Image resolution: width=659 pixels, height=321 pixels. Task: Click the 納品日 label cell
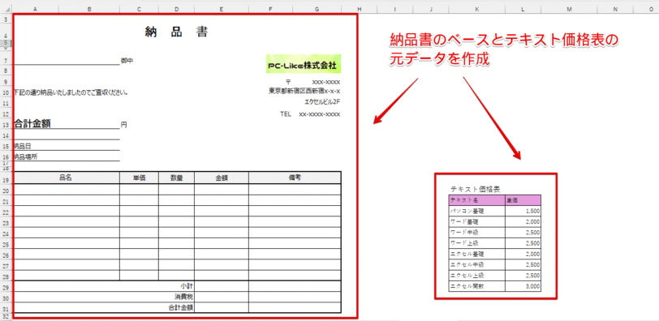23,146
